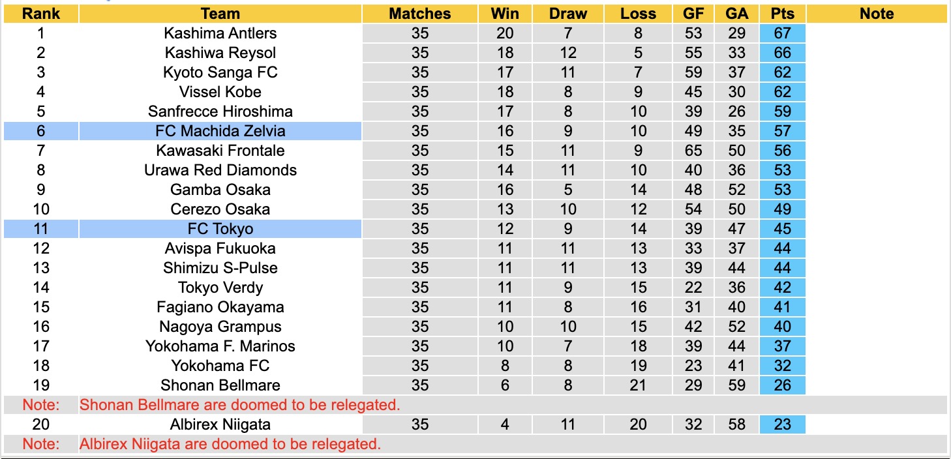This screenshot has width=951, height=459.
Task: Click the Yokohama F. Marinos team name
Action: coord(220,346)
